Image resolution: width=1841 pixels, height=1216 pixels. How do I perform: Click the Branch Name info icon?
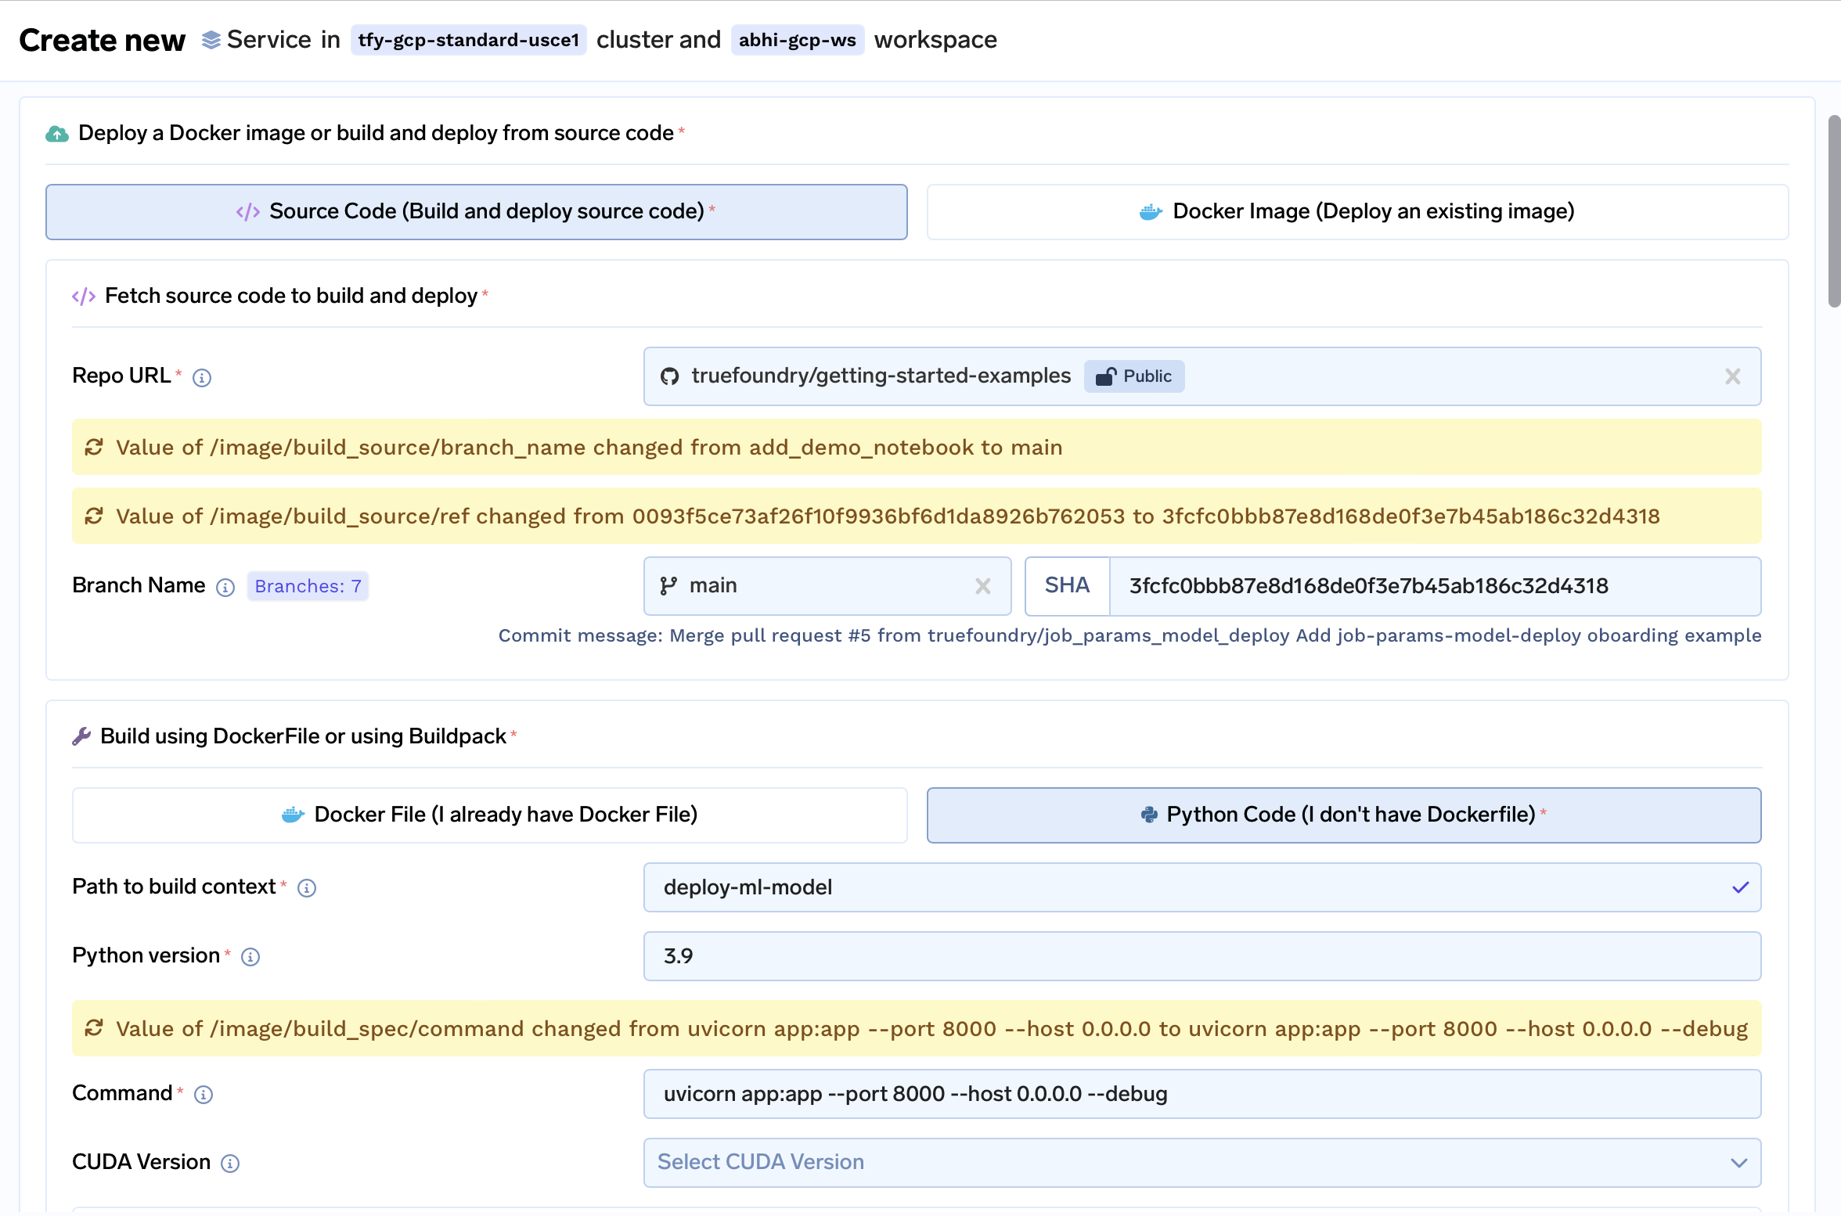click(x=225, y=588)
